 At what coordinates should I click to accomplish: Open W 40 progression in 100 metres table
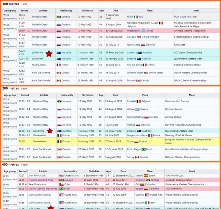coord(10,28)
